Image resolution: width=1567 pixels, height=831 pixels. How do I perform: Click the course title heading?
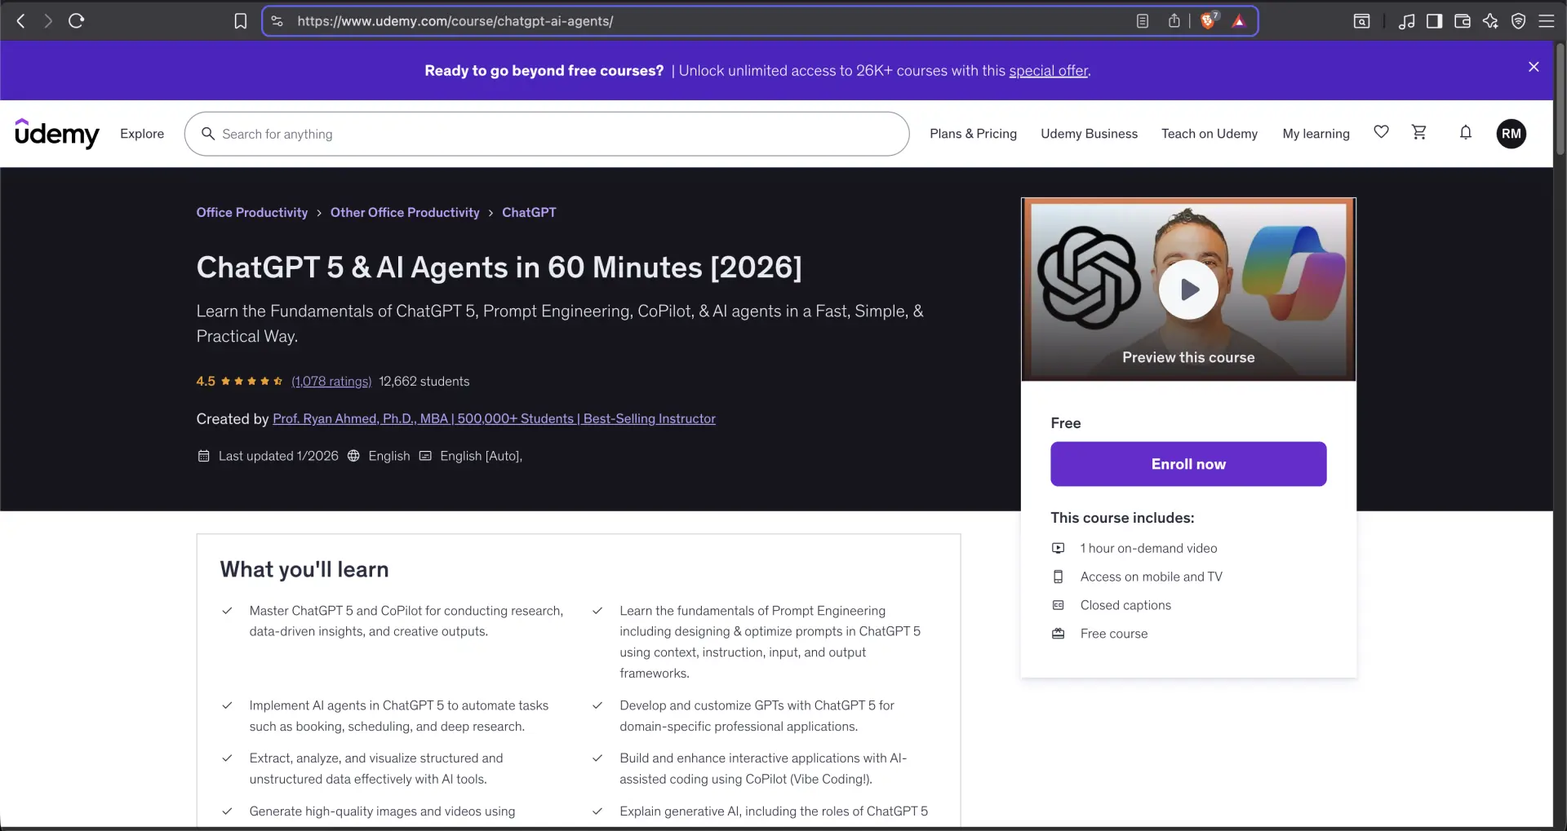point(499,267)
